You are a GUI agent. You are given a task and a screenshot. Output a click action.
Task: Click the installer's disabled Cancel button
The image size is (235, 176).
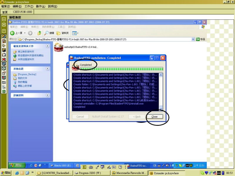pyautogui.click(x=80, y=116)
